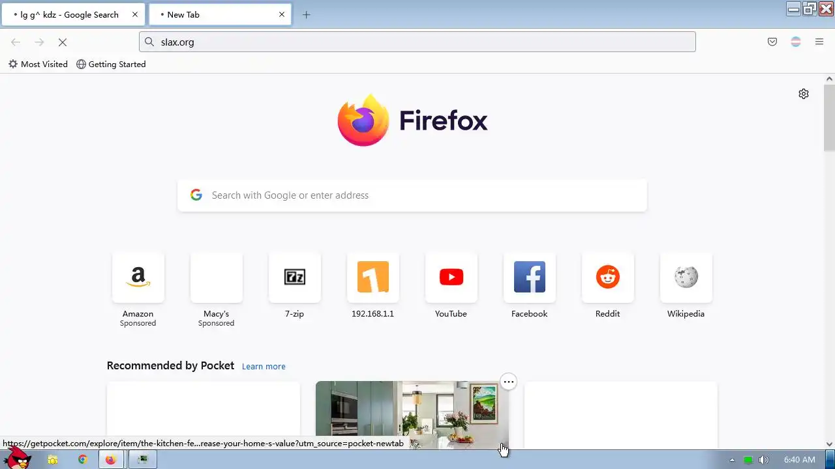Select Firefox in the taskbar

[110, 459]
